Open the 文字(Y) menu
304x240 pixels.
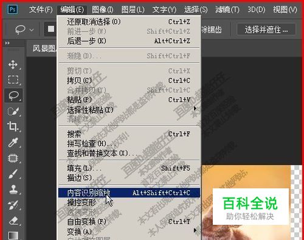point(164,10)
